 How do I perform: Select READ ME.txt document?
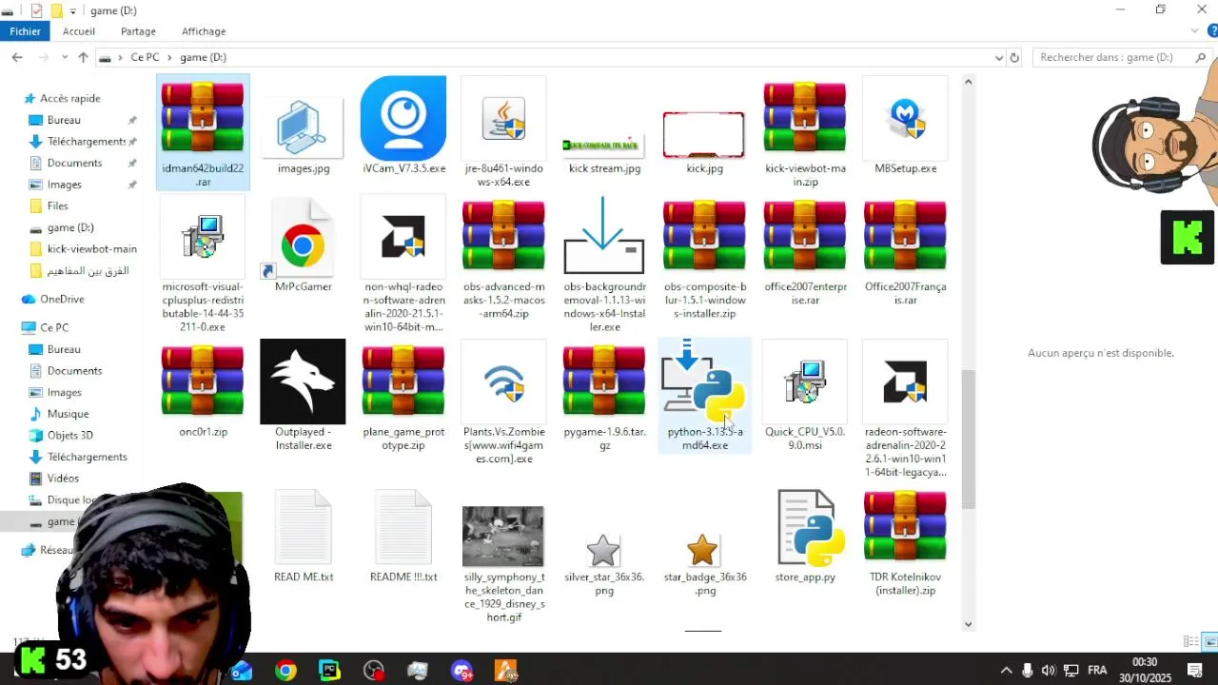click(x=304, y=536)
